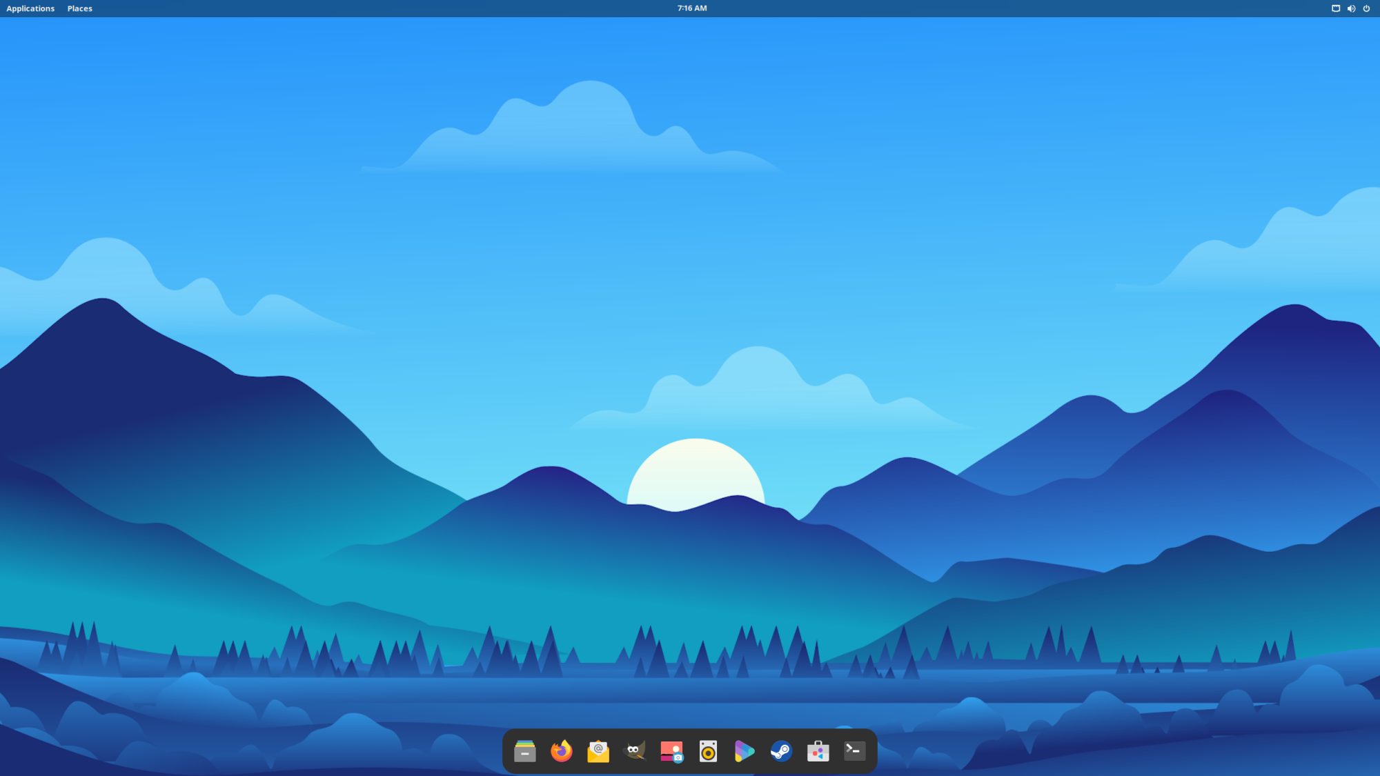Launch Firefox from the dock

click(562, 751)
